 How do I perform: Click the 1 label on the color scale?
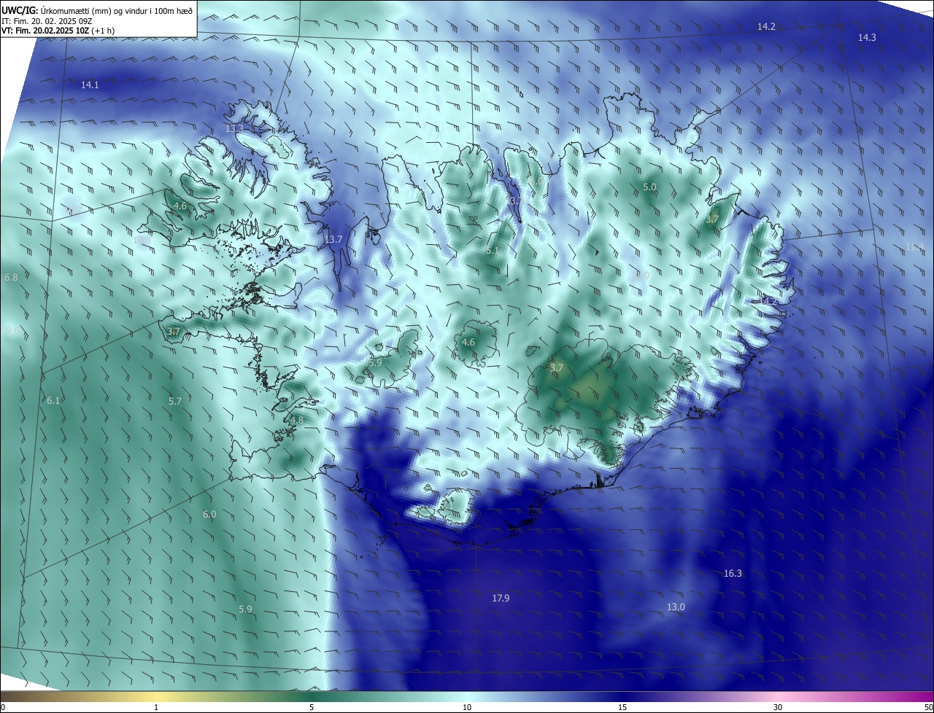156,707
